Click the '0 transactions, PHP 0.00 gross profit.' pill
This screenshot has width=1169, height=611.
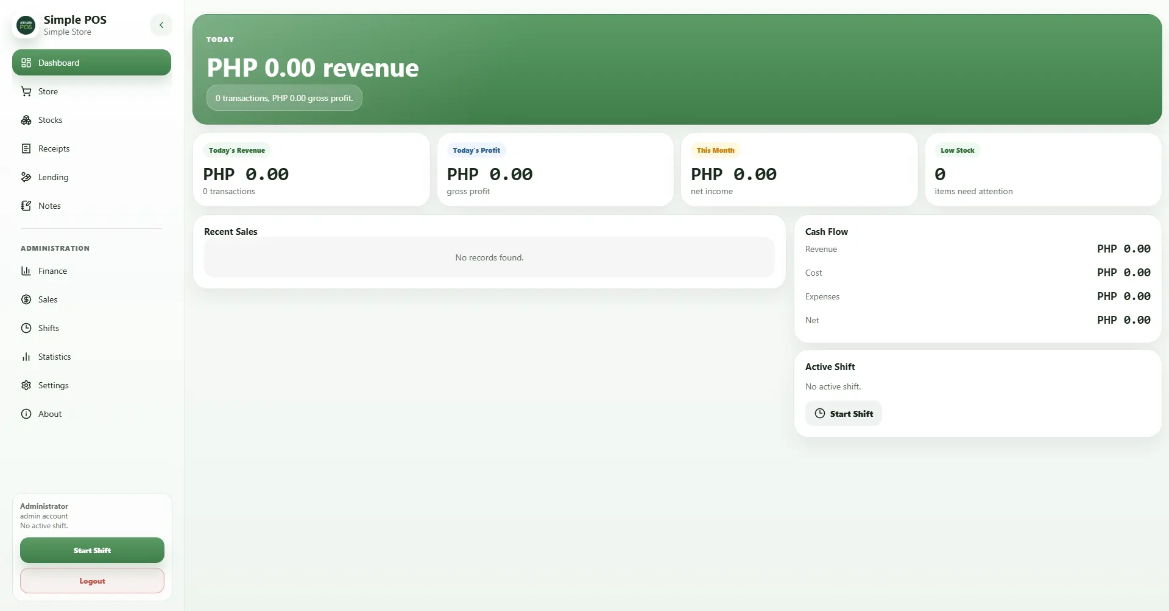click(284, 98)
